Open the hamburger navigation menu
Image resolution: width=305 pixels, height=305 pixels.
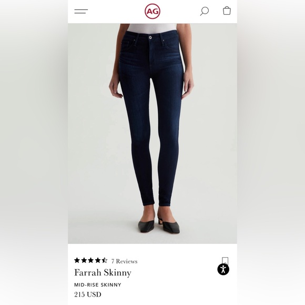click(81, 11)
